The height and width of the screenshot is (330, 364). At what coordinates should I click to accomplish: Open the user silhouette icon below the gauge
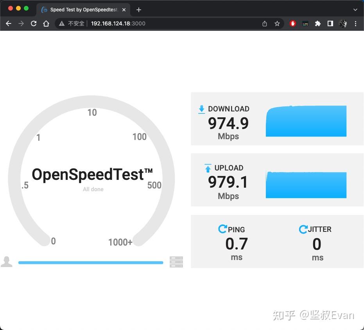pos(7,262)
